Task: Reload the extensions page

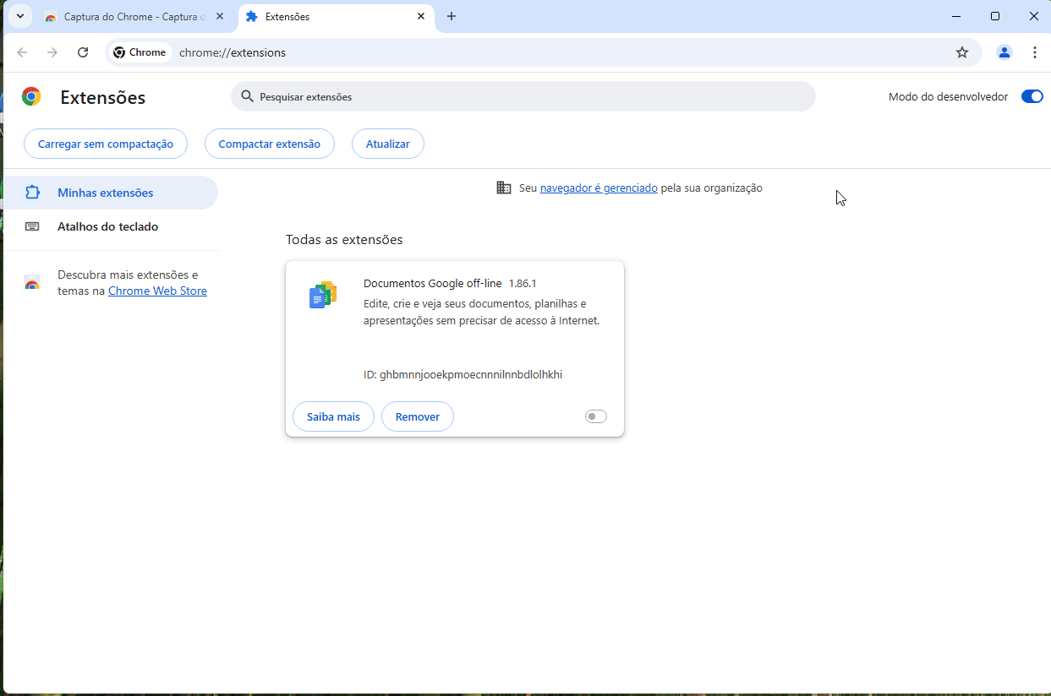Action: [x=83, y=52]
